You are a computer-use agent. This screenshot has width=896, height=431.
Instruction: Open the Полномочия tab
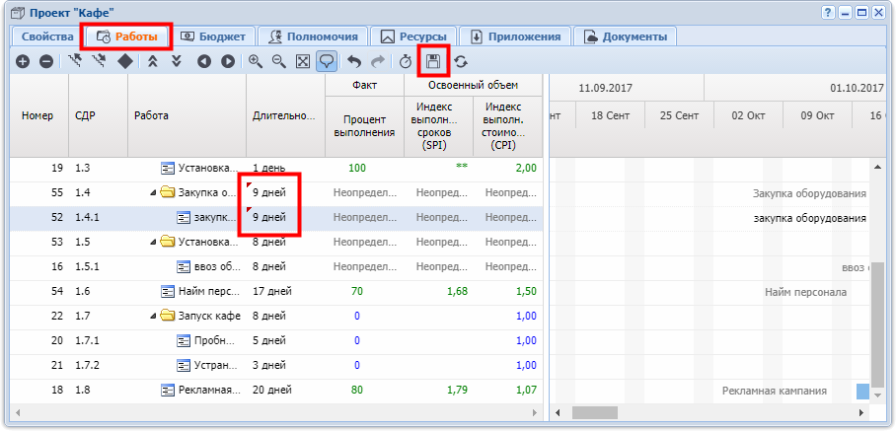(x=313, y=37)
